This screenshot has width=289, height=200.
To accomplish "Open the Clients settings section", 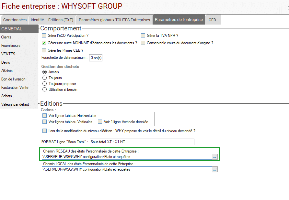I will coord(19,37).
